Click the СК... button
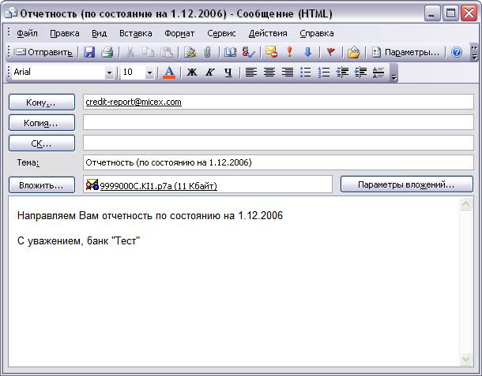 click(x=42, y=143)
